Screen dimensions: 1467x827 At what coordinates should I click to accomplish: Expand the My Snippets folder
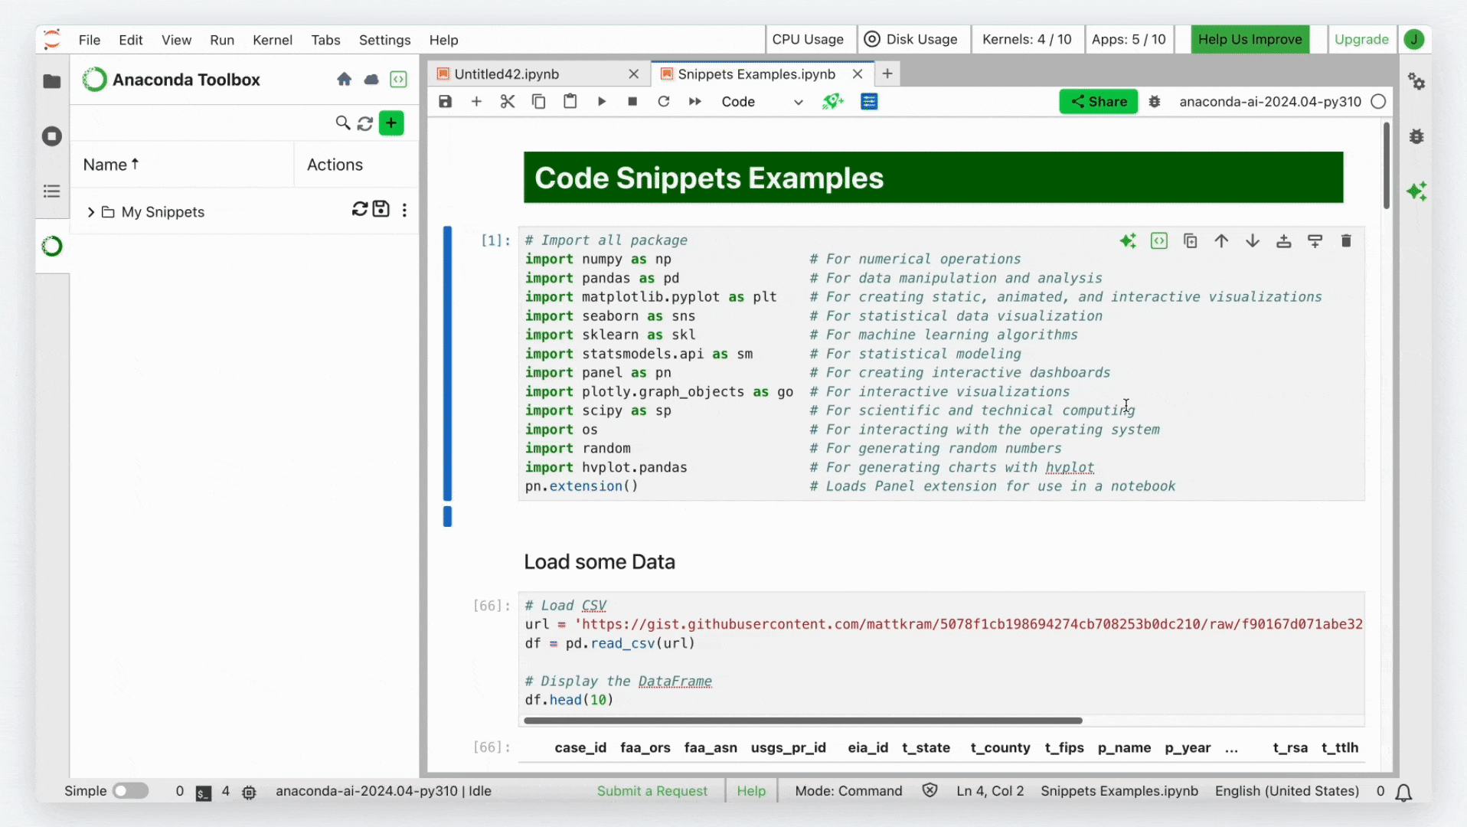[x=91, y=212]
